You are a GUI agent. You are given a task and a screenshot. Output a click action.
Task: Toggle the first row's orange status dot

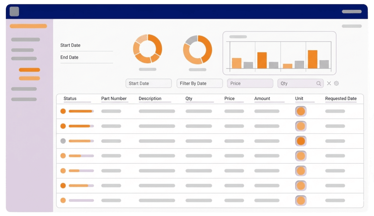click(63, 111)
